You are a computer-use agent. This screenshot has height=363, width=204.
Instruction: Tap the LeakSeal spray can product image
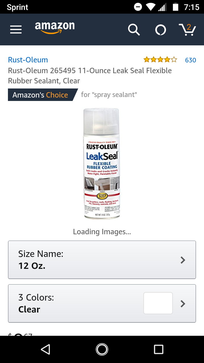point(102,164)
